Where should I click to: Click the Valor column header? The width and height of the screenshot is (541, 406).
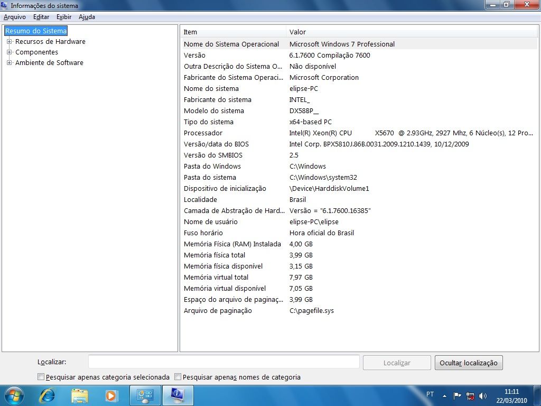pyautogui.click(x=412, y=32)
